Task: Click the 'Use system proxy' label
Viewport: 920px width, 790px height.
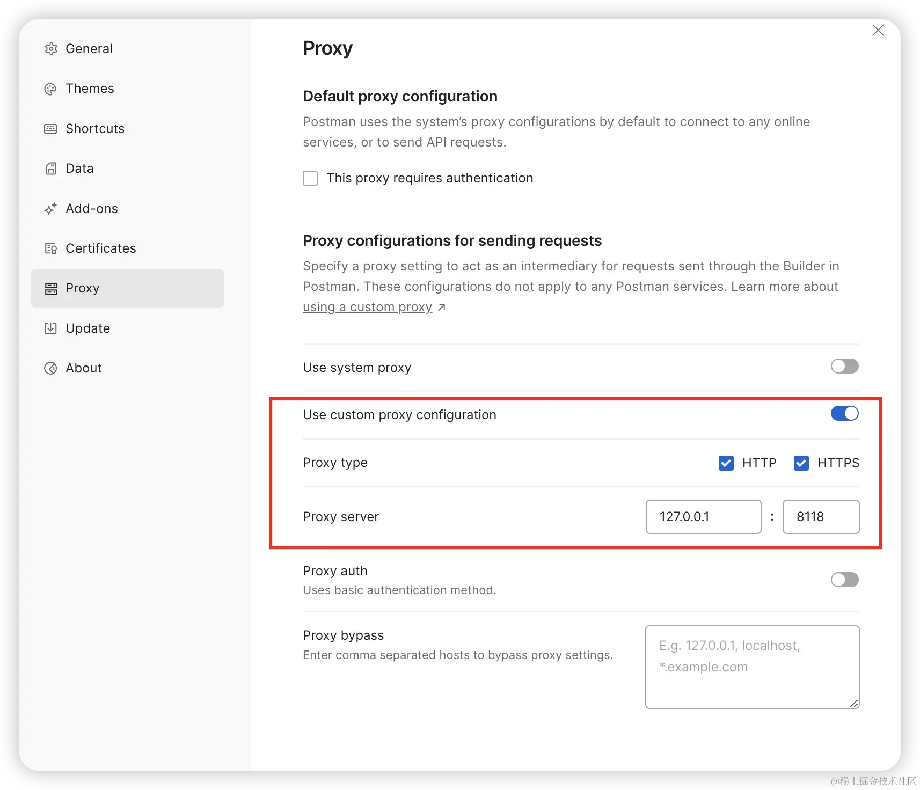Action: tap(357, 368)
